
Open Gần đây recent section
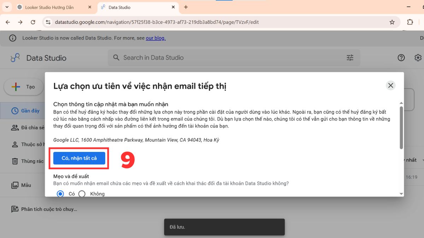tap(22, 111)
